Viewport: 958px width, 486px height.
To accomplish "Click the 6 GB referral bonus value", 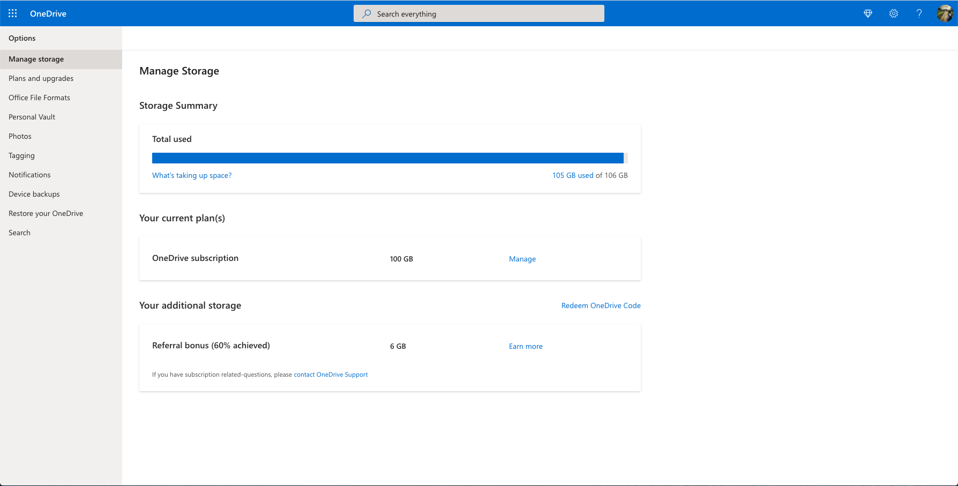I will click(x=398, y=346).
